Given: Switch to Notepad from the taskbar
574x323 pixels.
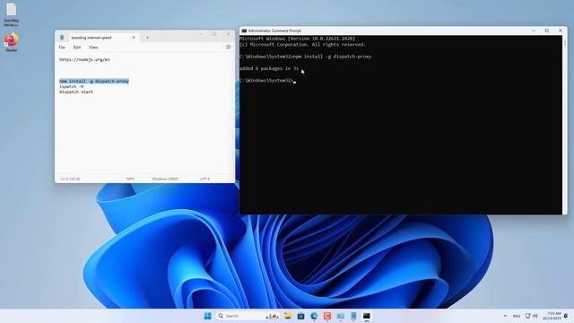Looking at the screenshot, I should pyautogui.click(x=353, y=316).
